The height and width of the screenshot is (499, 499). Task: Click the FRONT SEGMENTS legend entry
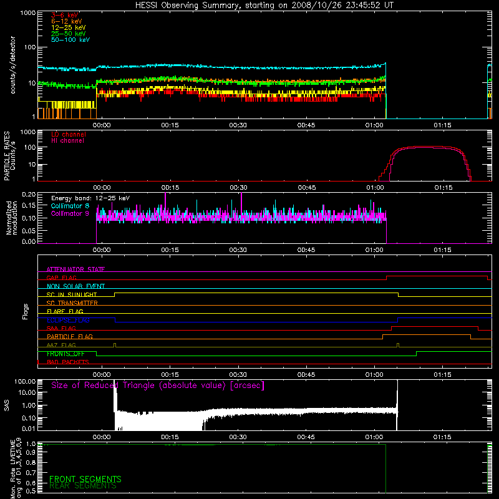85,479
